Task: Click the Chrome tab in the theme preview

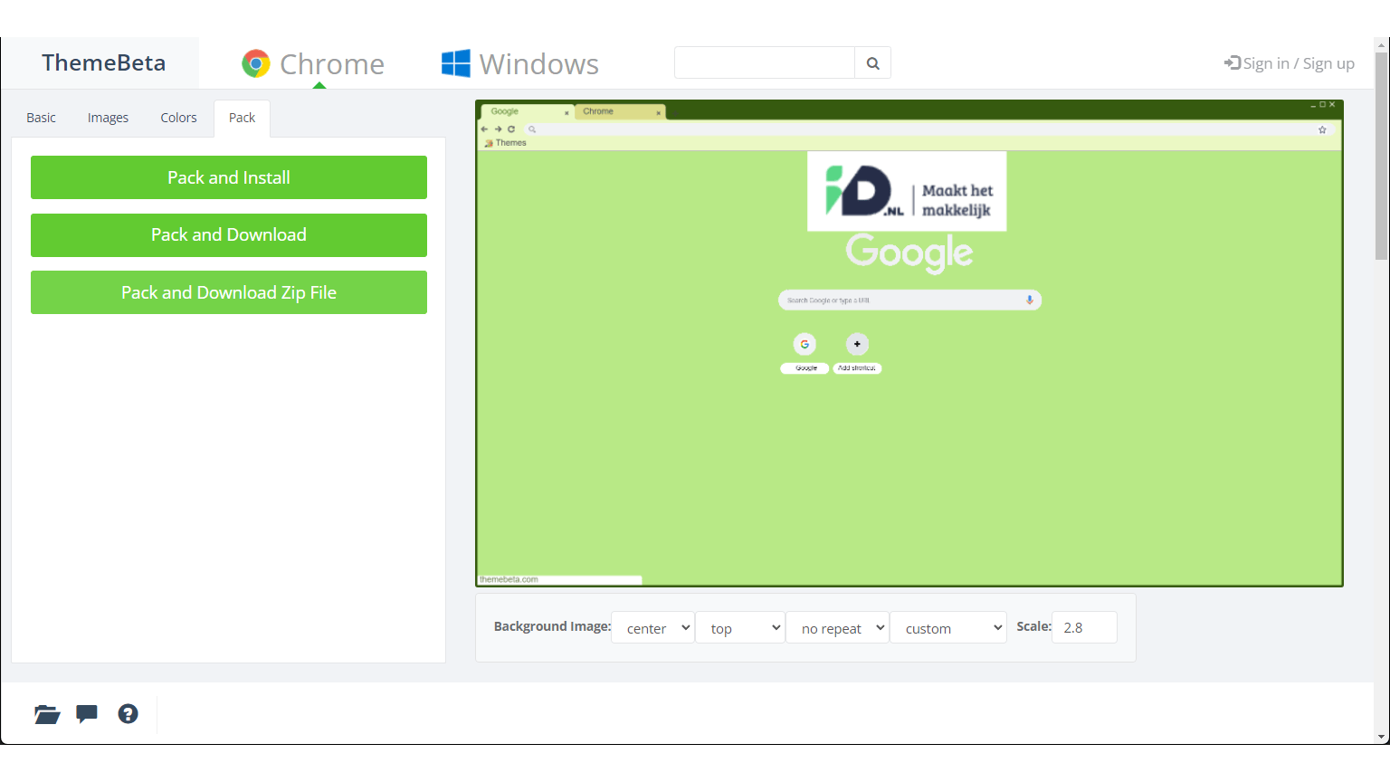Action: pos(620,112)
